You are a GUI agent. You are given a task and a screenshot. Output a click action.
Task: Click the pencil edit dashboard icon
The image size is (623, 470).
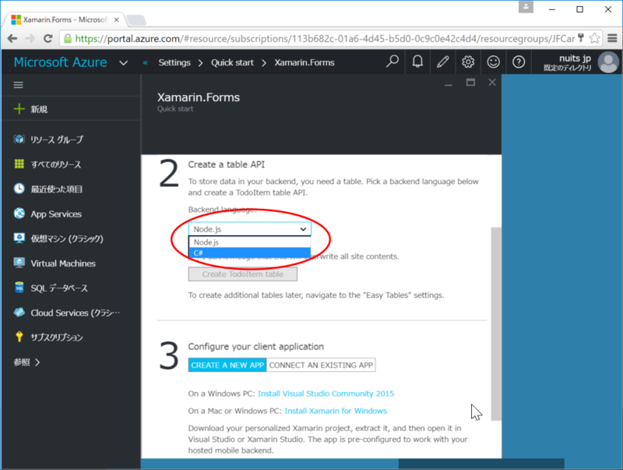(x=442, y=62)
